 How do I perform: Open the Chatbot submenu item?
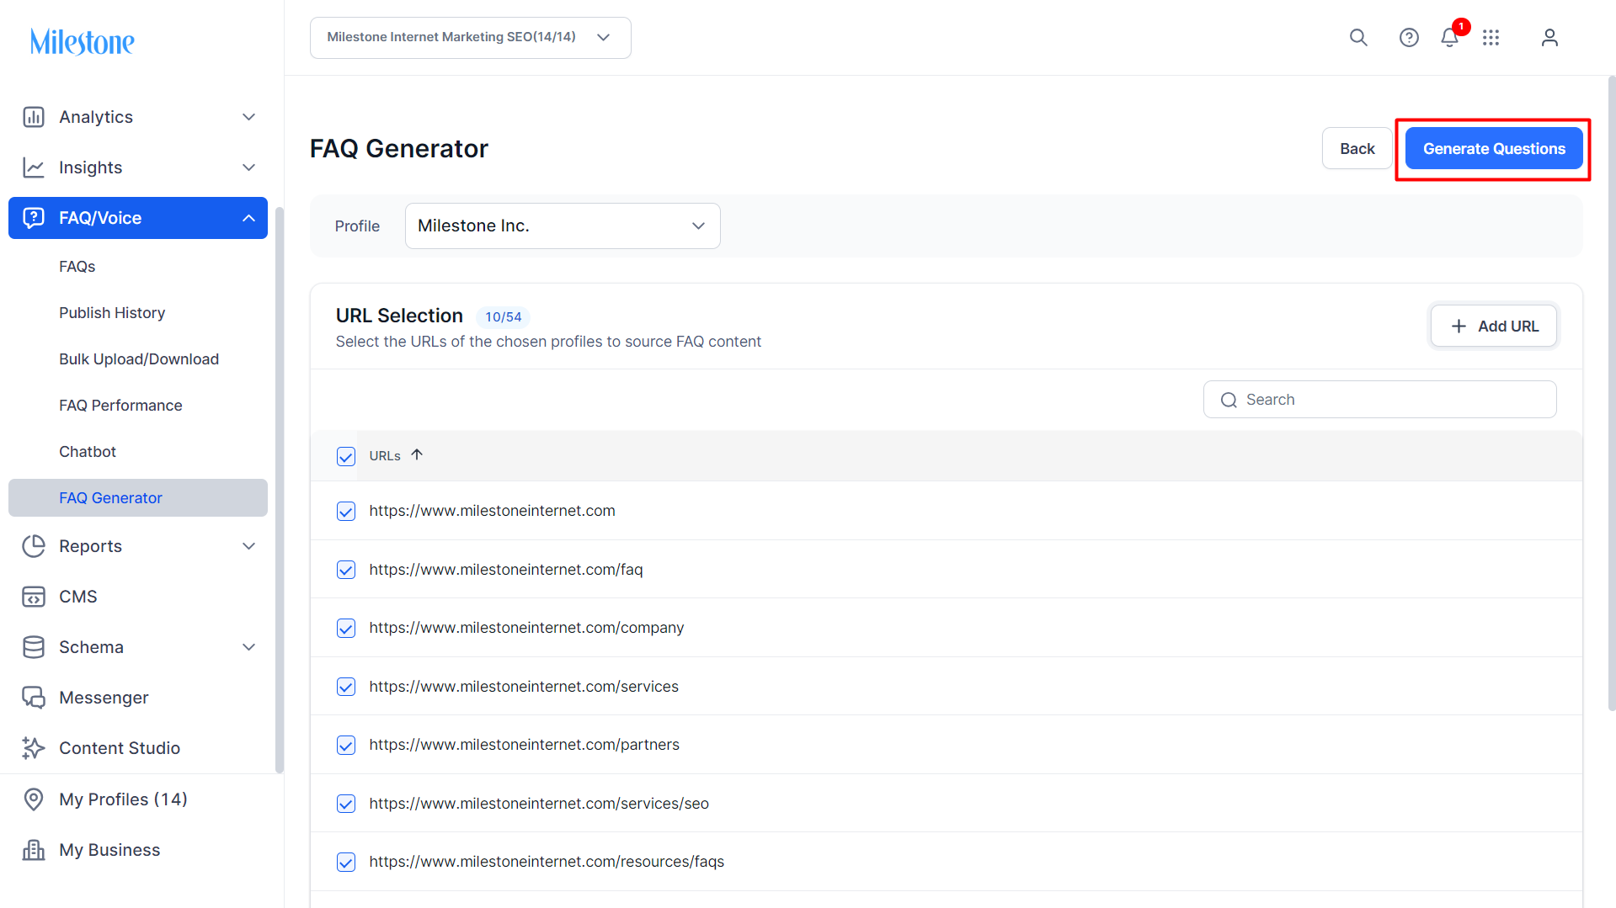click(88, 452)
